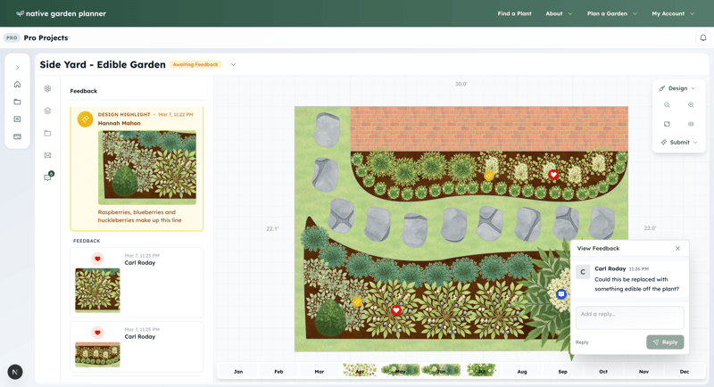The width and height of the screenshot is (714, 387).
Task: Open the layers icon in project panel
Action: [x=48, y=111]
